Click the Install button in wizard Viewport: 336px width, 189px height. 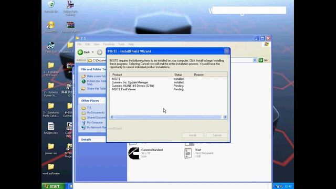(x=193, y=135)
